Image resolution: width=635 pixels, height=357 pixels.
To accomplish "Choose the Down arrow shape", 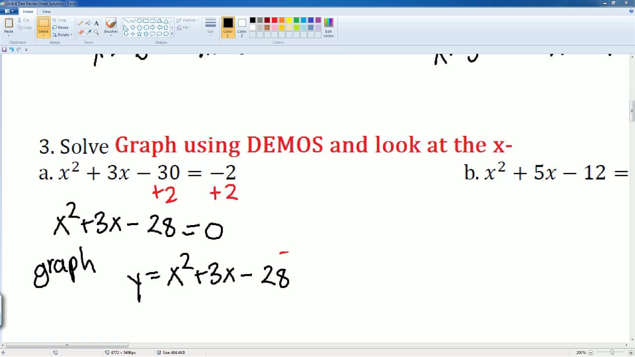I will point(127,34).
